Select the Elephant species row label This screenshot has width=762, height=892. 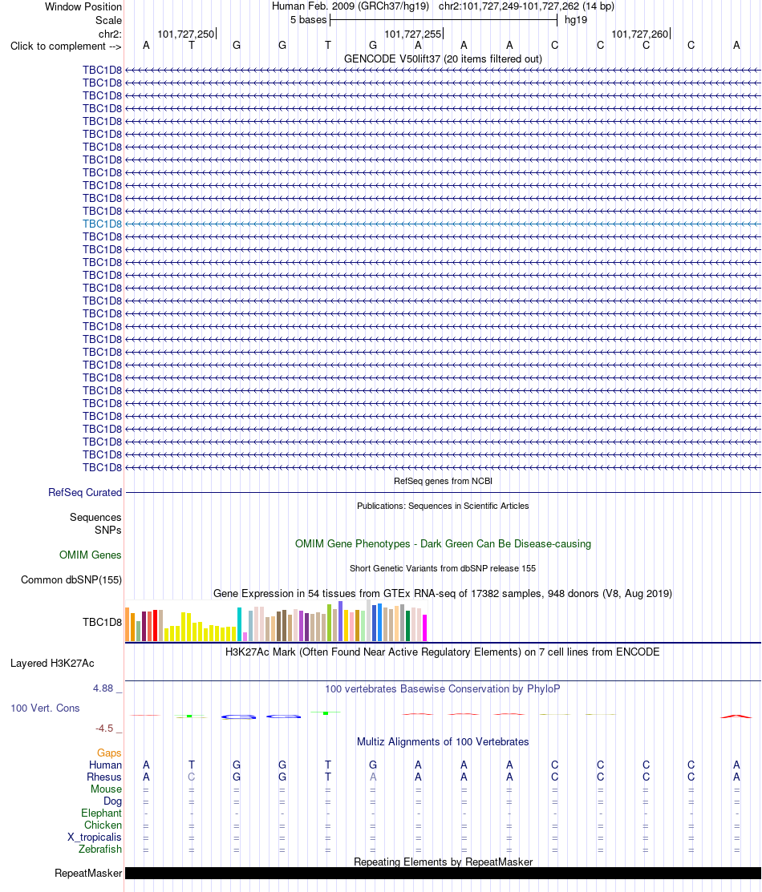click(x=101, y=813)
